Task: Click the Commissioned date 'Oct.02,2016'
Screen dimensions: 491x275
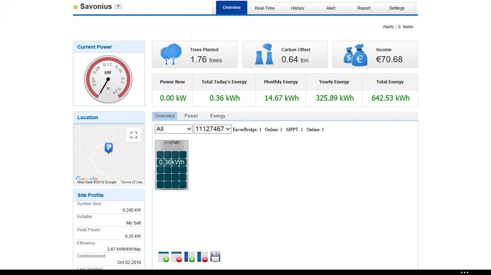Action: [129, 262]
